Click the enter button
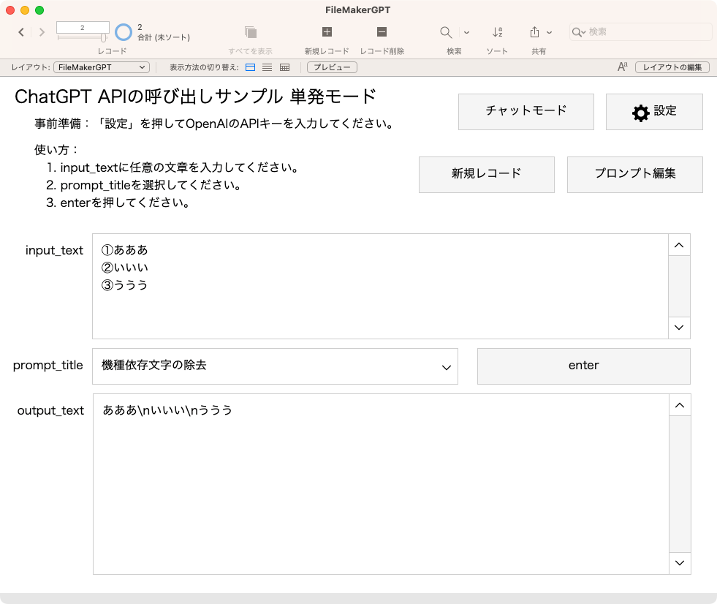The image size is (717, 604). point(583,366)
